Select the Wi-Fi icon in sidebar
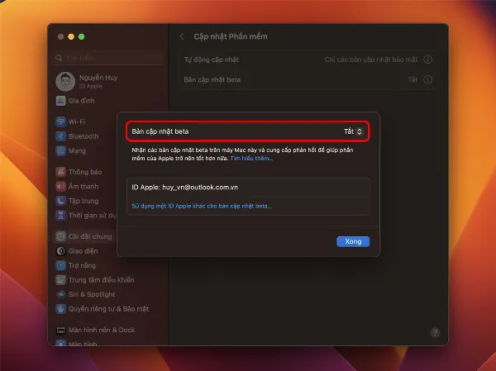Screen dimensions: 496x371 [x=60, y=121]
